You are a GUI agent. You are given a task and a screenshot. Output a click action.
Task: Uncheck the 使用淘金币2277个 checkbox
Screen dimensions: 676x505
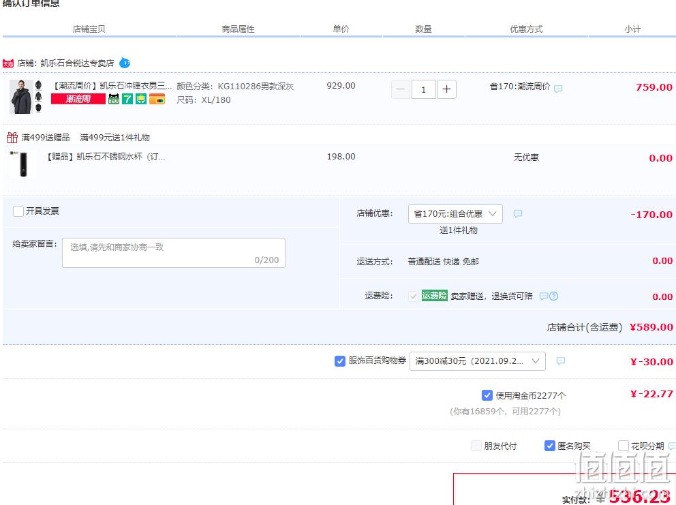tap(487, 395)
